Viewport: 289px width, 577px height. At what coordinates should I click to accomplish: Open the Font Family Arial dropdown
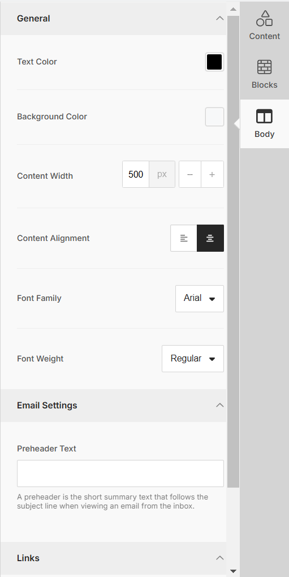tap(200, 299)
